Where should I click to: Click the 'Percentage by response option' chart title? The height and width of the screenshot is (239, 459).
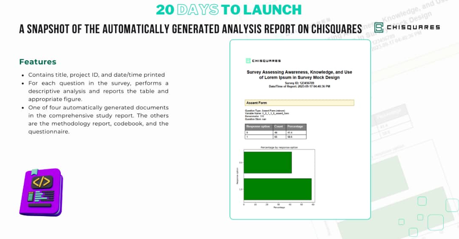click(279, 147)
